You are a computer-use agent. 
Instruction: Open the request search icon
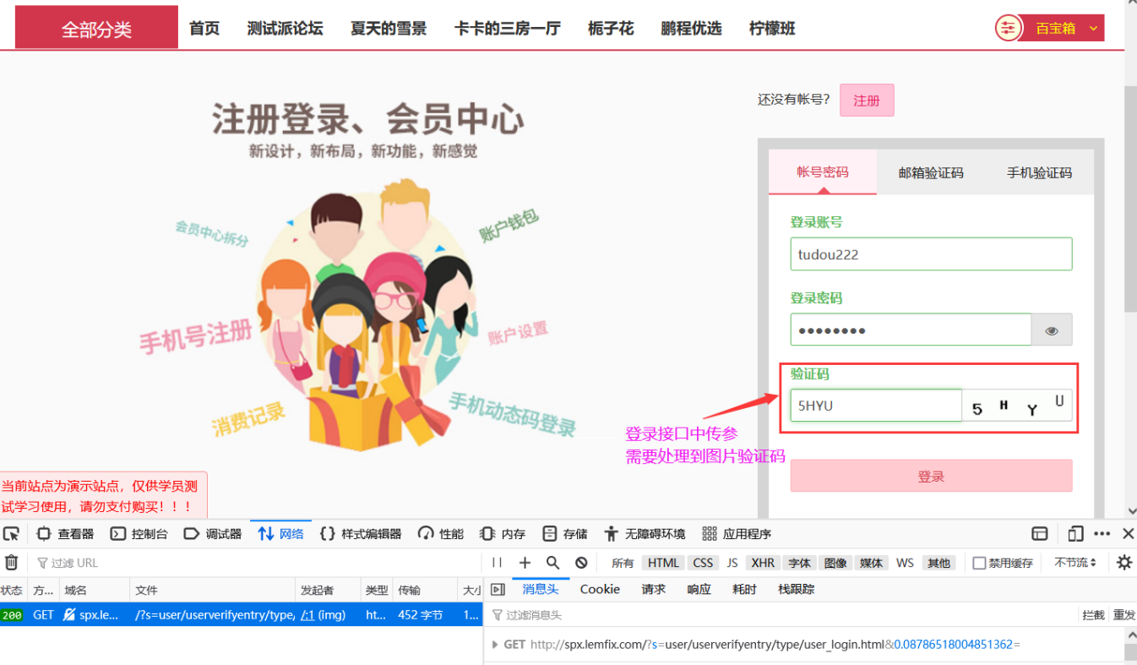[x=552, y=562]
